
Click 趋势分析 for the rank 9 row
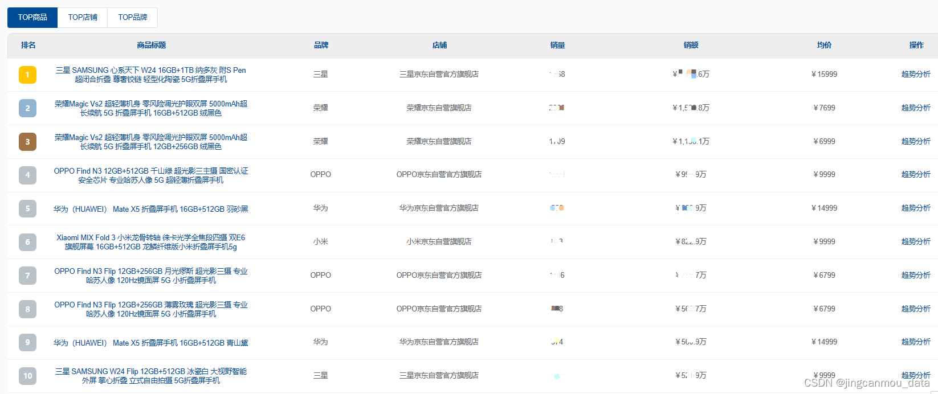(x=916, y=342)
